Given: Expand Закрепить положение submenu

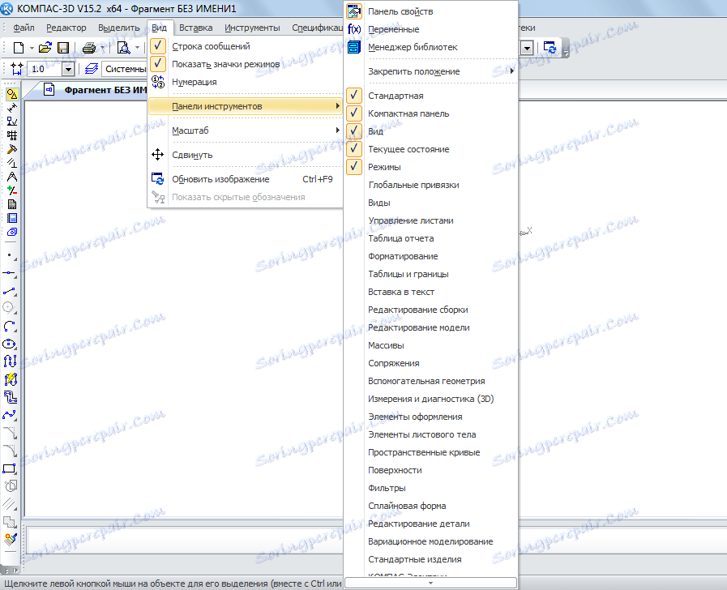Looking at the screenshot, I should click(430, 71).
